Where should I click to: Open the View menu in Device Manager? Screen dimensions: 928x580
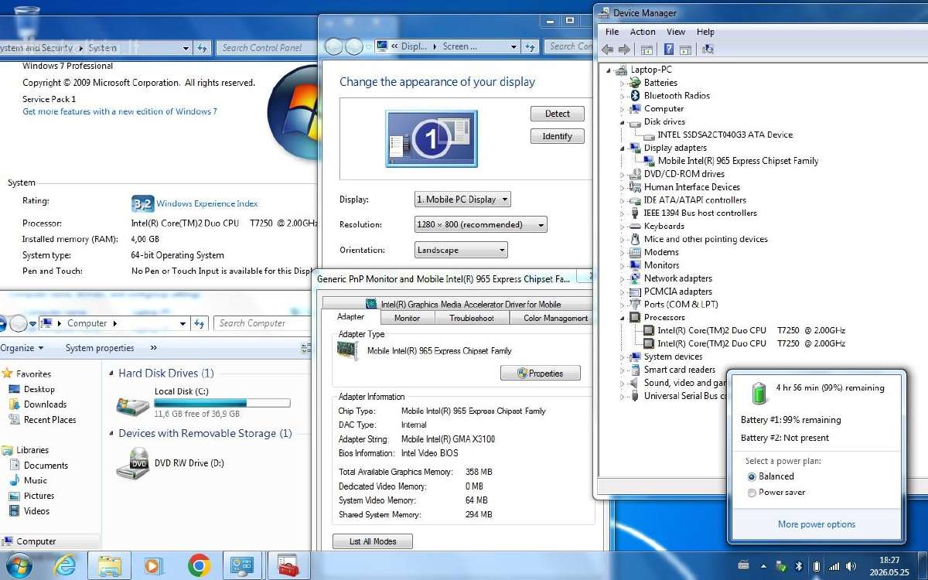(676, 32)
